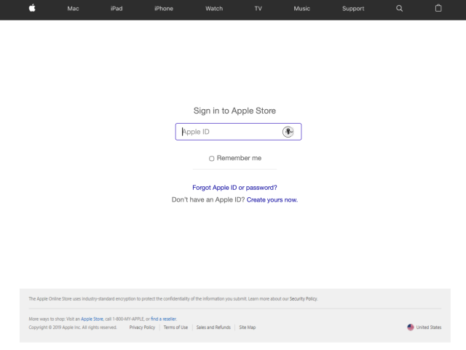Open the Mac menu
466x350 pixels.
[73, 9]
